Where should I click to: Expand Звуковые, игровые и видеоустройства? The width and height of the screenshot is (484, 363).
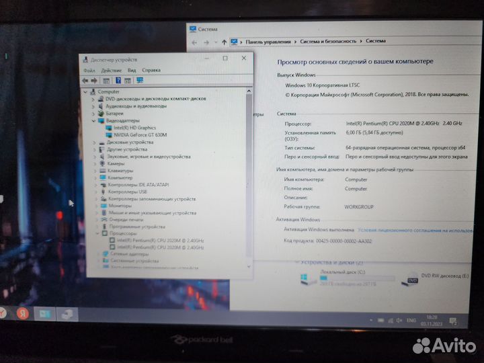(95, 157)
